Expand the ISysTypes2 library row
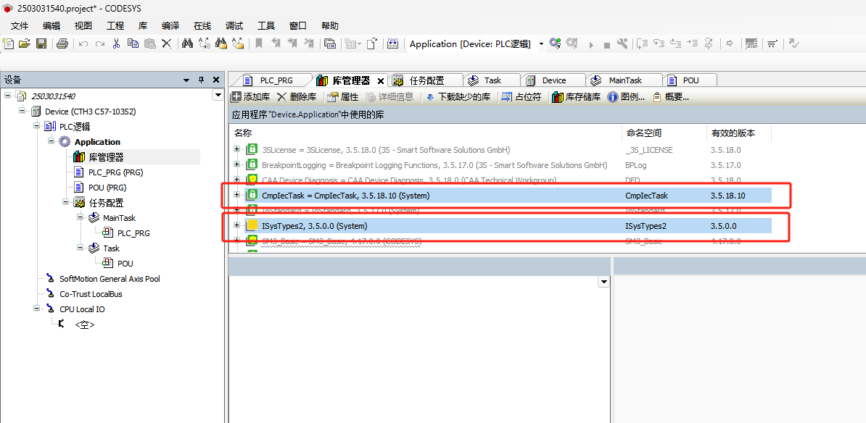Viewport: 866px width, 423px height. (237, 225)
